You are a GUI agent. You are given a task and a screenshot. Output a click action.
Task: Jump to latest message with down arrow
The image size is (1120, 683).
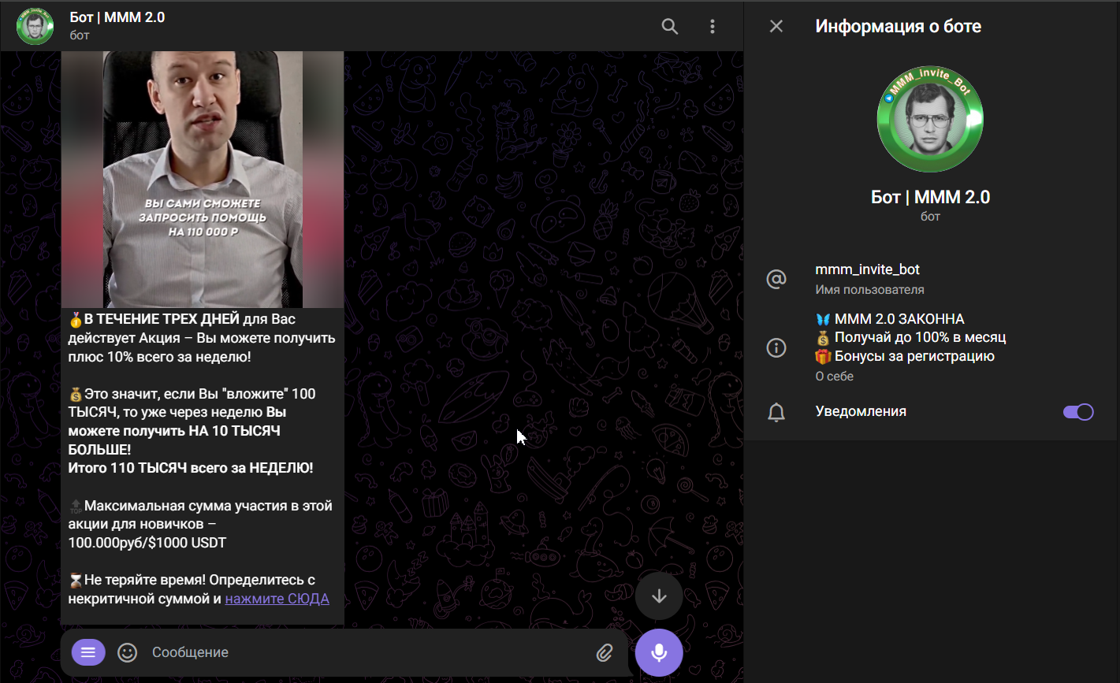click(659, 596)
